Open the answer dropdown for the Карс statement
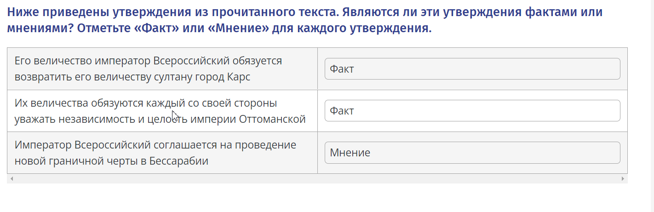The width and height of the screenshot is (654, 212). coord(472,69)
